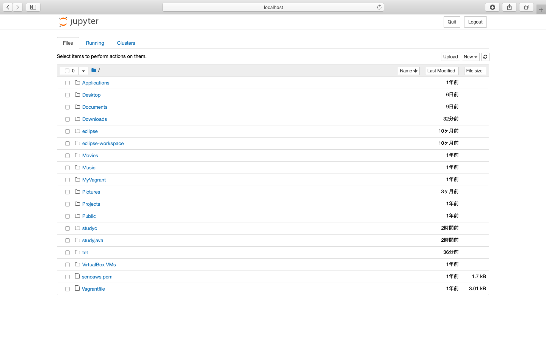
Task: Click folder icon beside eclipse-workspace
Action: [77, 143]
